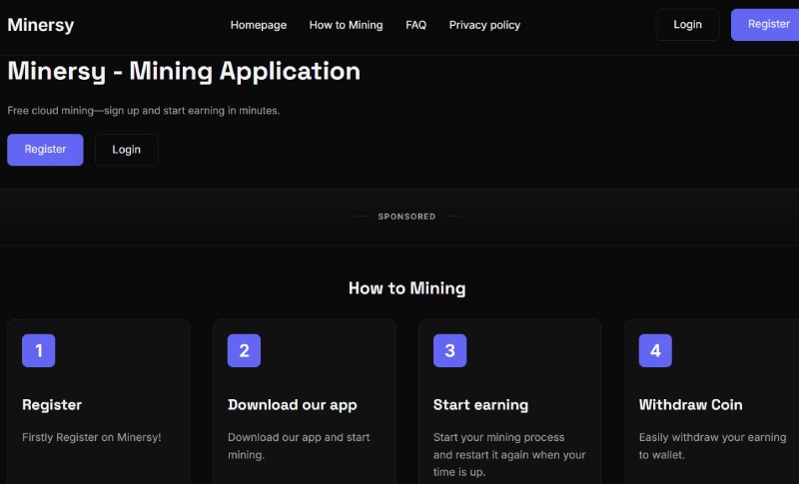Click 'Download our app and start mining.' text
Image resolution: width=799 pixels, height=484 pixels.
pos(299,446)
